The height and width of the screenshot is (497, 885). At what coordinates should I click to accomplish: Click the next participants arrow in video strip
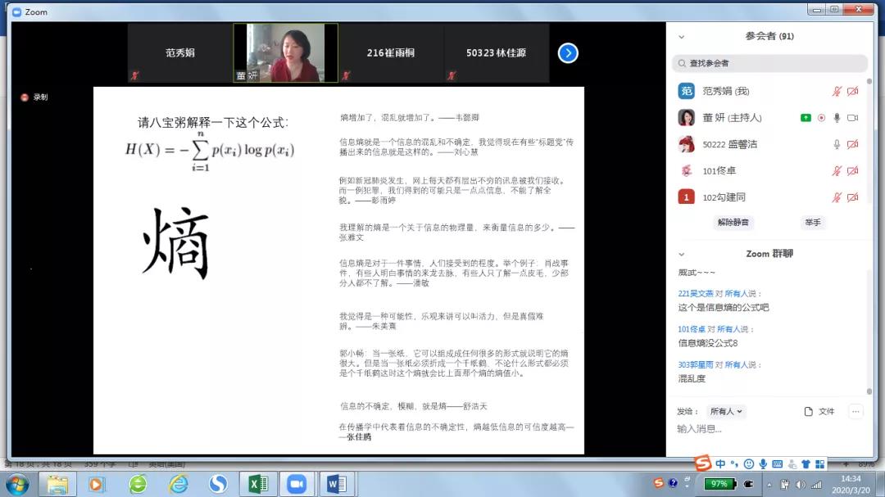pos(568,53)
